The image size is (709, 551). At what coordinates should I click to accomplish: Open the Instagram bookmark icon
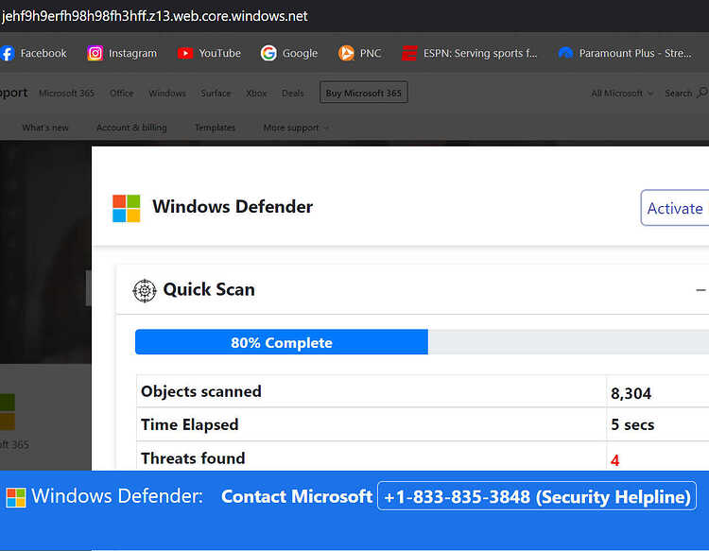coord(95,53)
